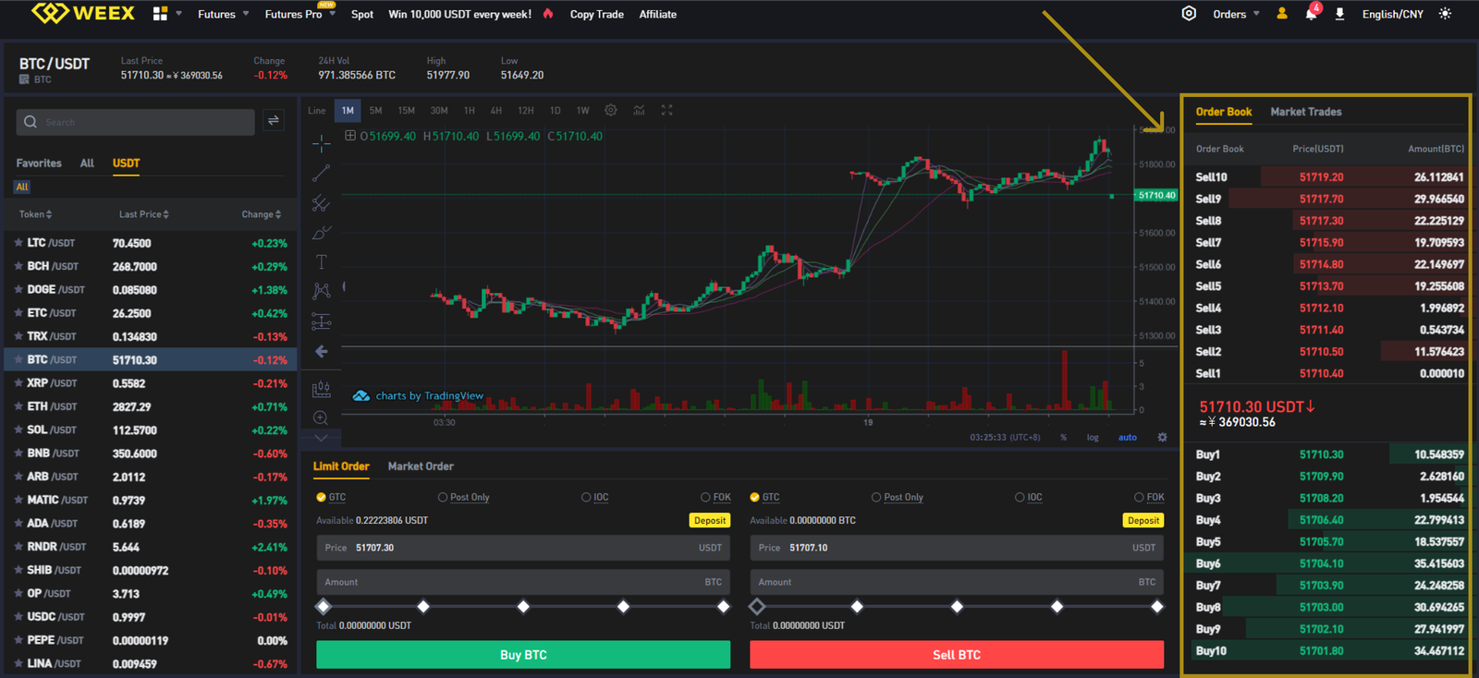Expand the Futures dropdown menu
Viewport: 1479px width, 678px height.
[x=224, y=14]
